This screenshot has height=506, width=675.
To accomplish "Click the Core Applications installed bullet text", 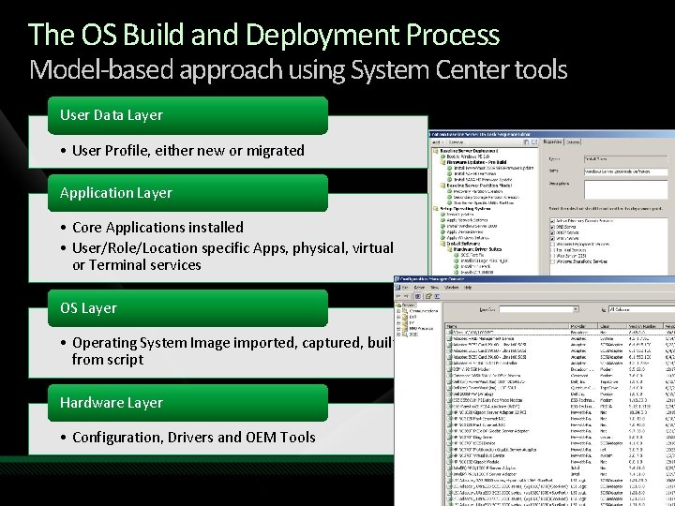I will click(157, 227).
